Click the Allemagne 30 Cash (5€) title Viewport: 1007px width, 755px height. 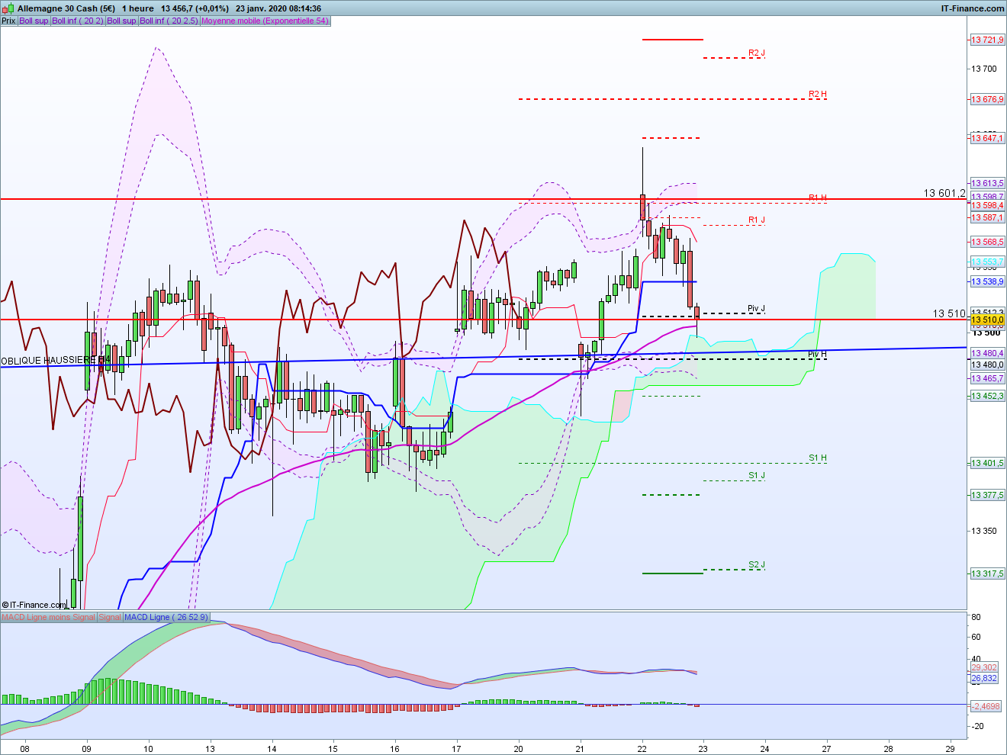coord(66,8)
